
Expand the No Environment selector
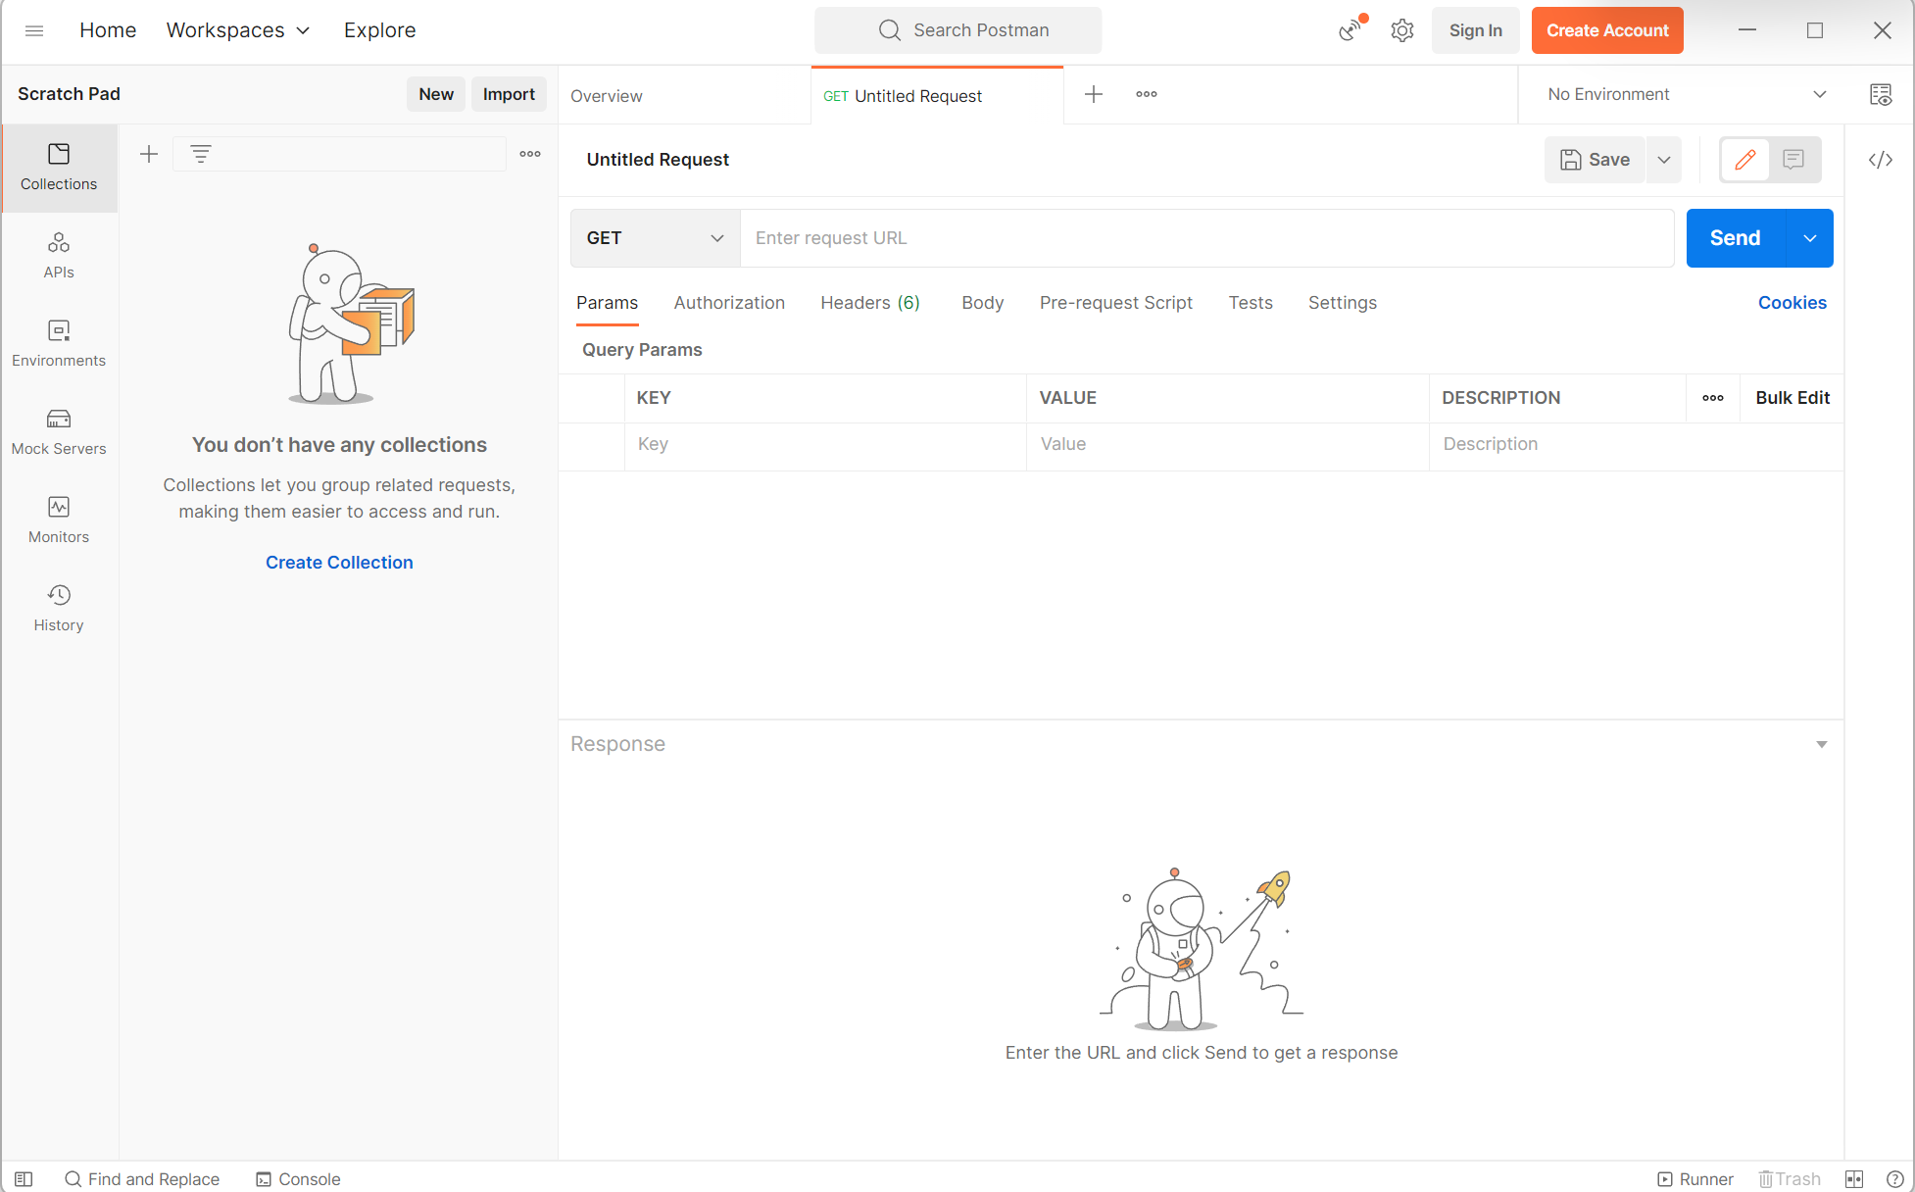(x=1686, y=94)
